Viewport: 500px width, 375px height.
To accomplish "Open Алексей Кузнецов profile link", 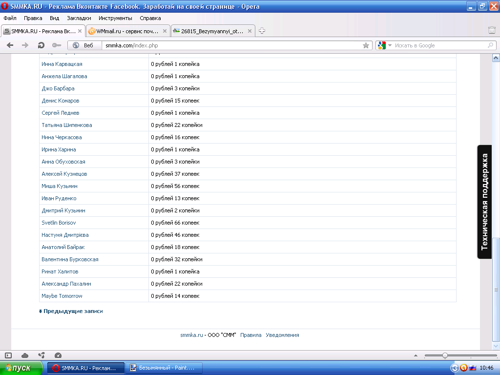I will 64,174.
